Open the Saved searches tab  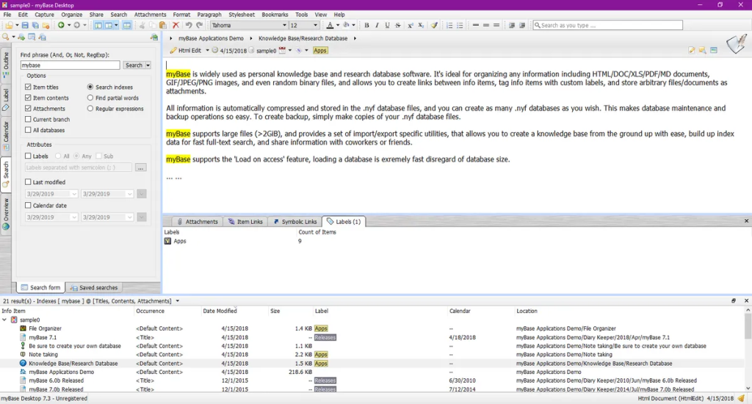[97, 288]
